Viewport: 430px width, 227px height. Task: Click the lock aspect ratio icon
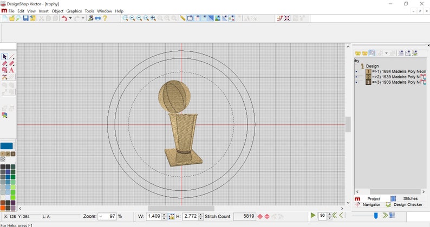pyautogui.click(x=171, y=217)
